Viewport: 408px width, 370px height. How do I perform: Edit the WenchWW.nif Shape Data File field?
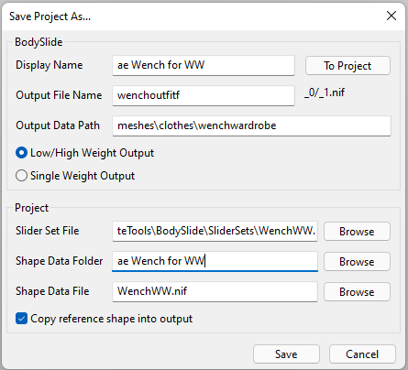pos(215,291)
